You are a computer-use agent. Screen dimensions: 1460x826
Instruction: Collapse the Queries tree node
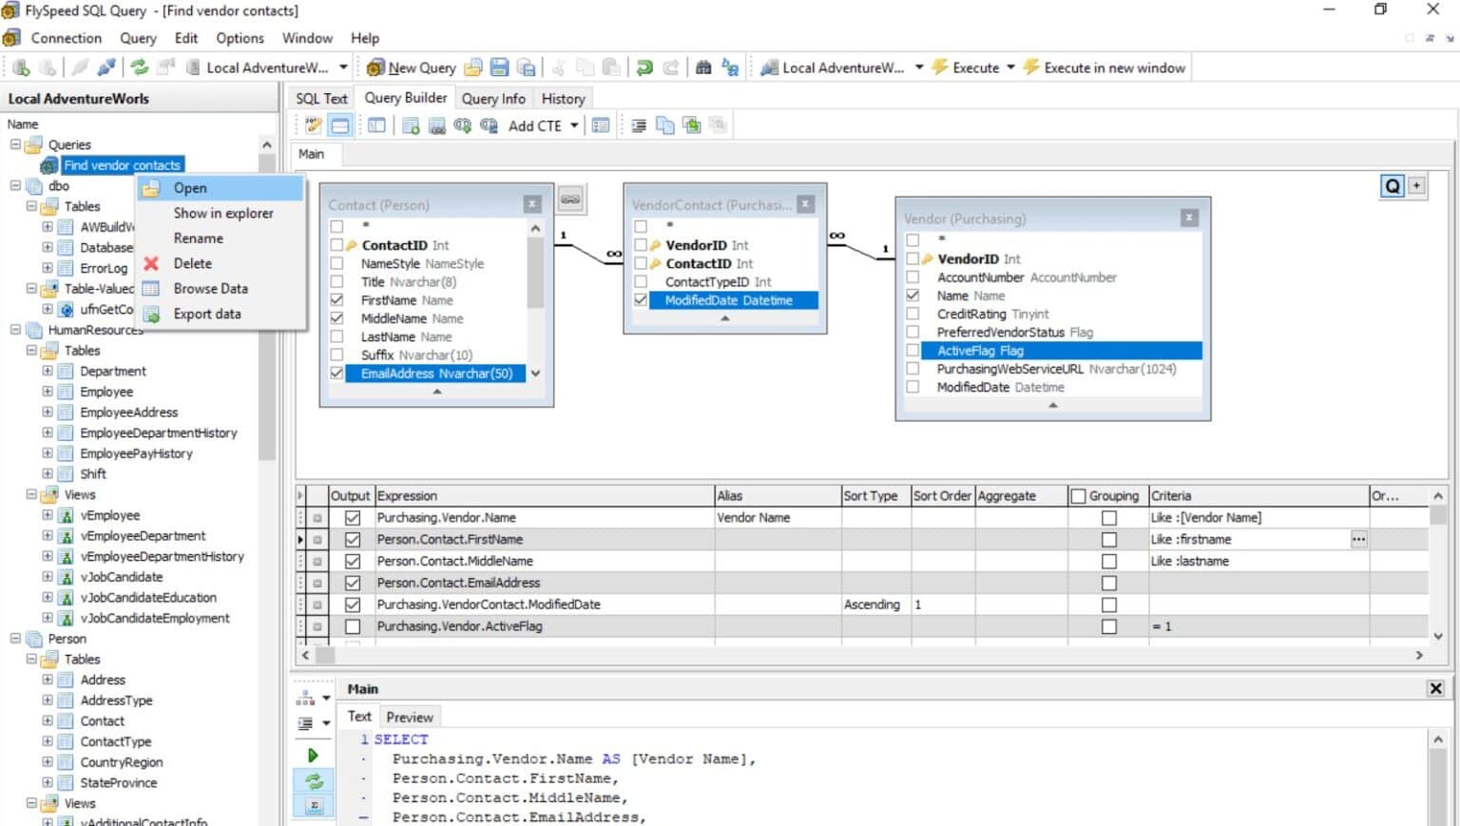[15, 144]
